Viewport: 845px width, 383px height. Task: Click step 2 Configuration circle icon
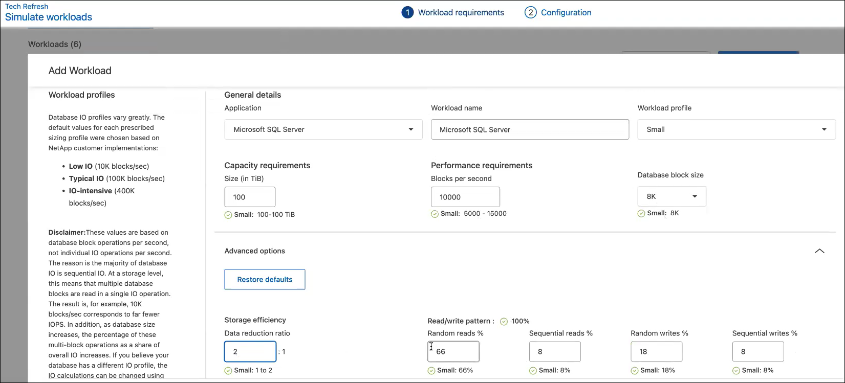[530, 13]
